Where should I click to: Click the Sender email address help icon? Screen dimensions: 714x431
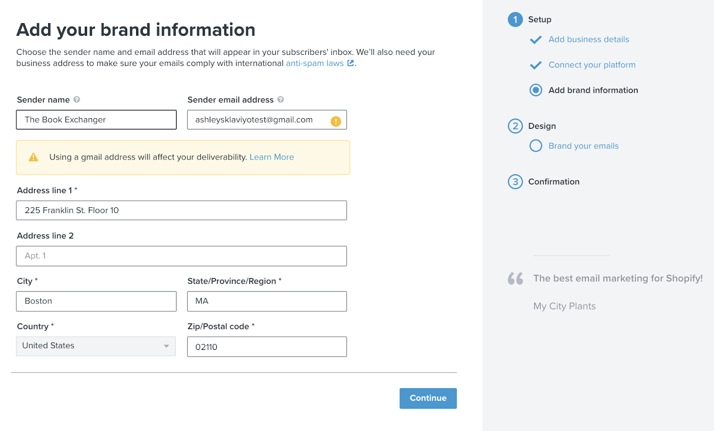281,99
